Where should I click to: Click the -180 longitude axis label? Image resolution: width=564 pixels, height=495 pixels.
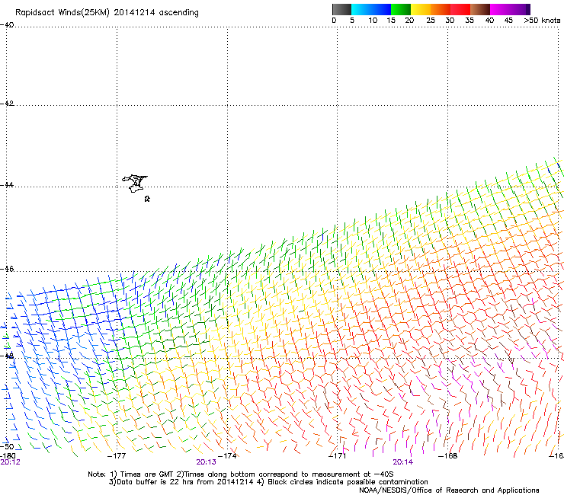(8, 456)
